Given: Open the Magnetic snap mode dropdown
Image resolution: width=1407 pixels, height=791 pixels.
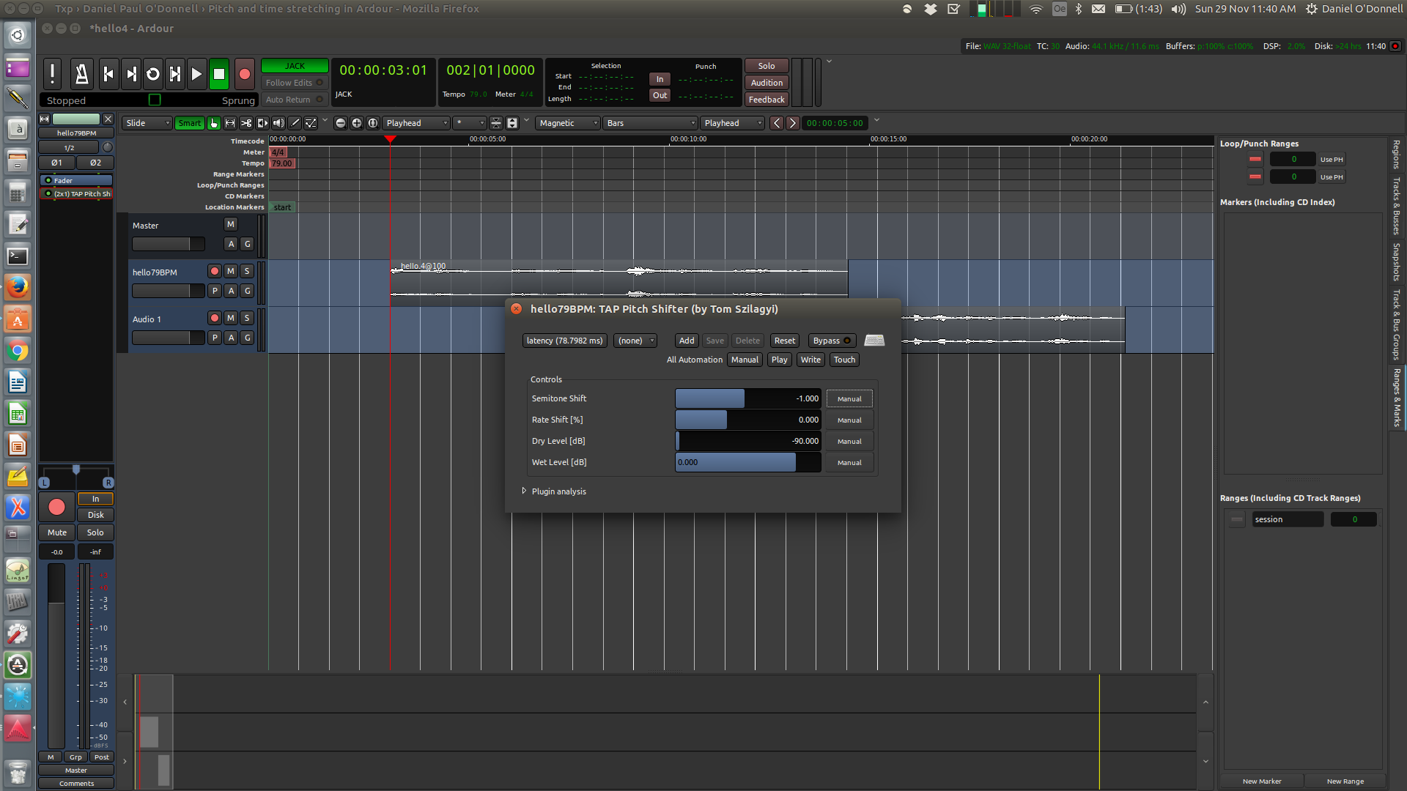Looking at the screenshot, I should [568, 123].
